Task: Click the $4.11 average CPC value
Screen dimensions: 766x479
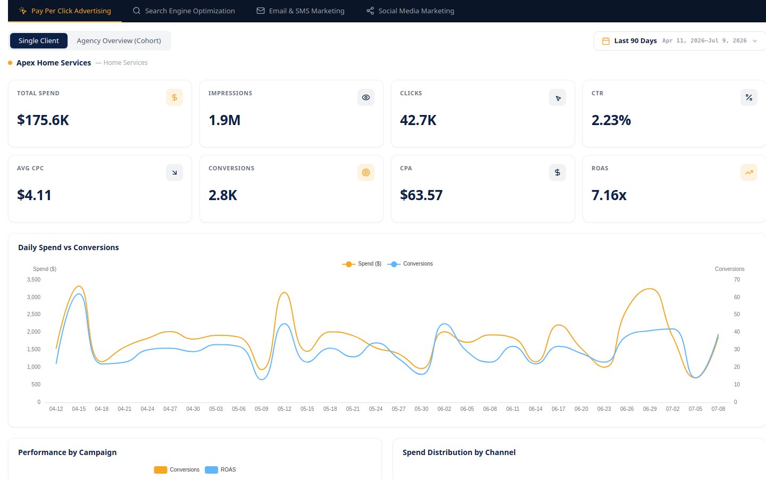Action: [34, 195]
